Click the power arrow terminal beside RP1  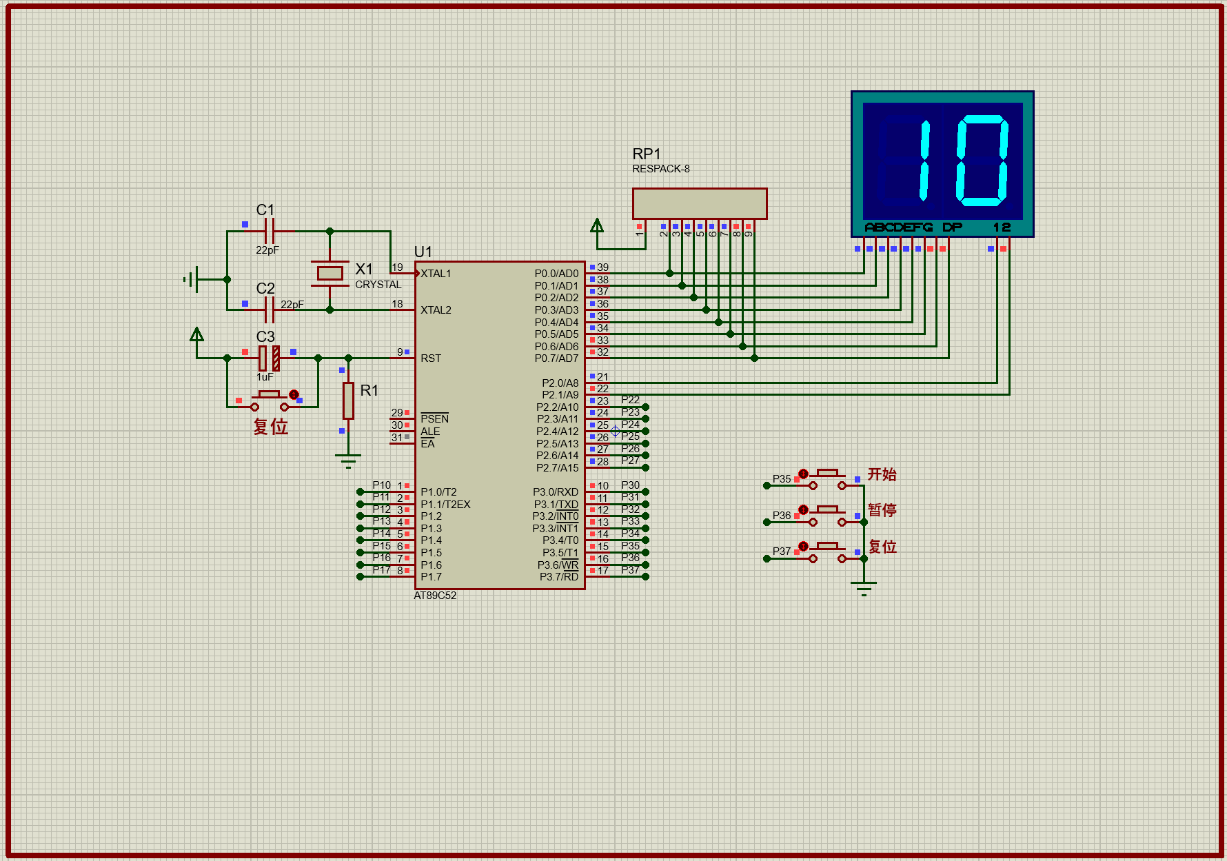tap(597, 225)
